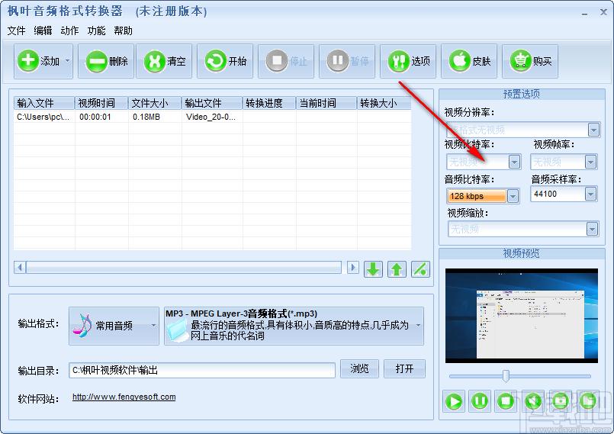The width and height of the screenshot is (614, 434).
Task: Click the 清空 (clear) toolbar button
Action: [164, 61]
